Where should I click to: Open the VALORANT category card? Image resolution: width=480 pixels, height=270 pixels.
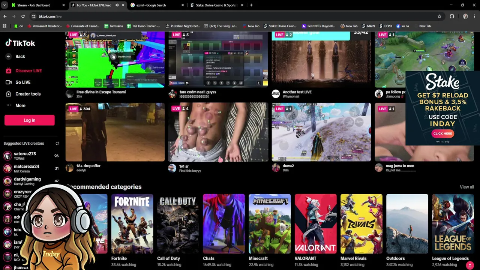pos(315,224)
